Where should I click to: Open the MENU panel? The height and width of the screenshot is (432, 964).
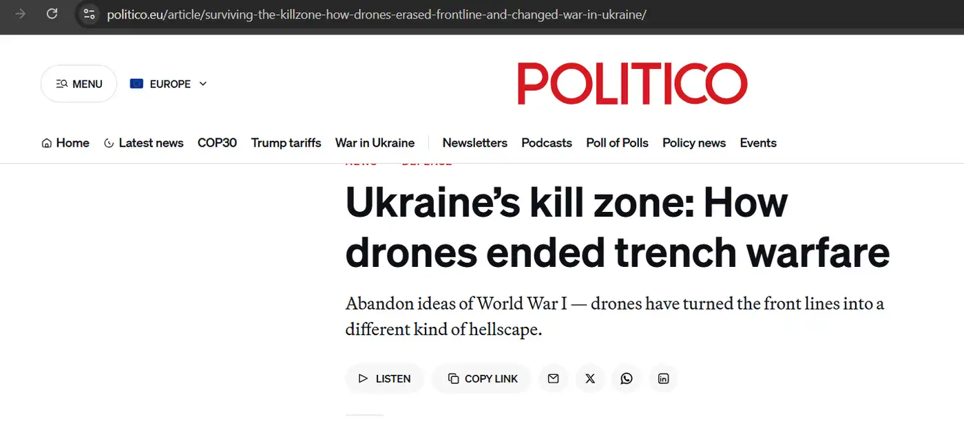click(x=78, y=83)
